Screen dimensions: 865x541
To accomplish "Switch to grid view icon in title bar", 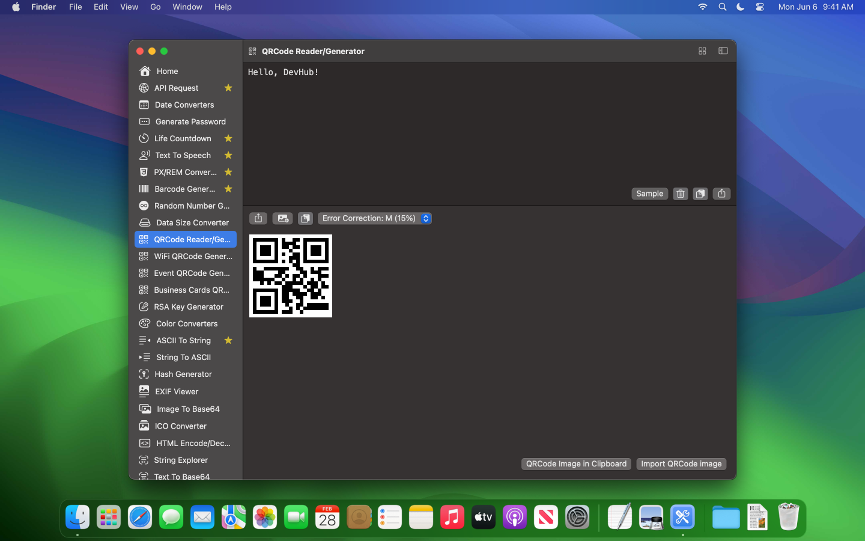I will (x=702, y=51).
